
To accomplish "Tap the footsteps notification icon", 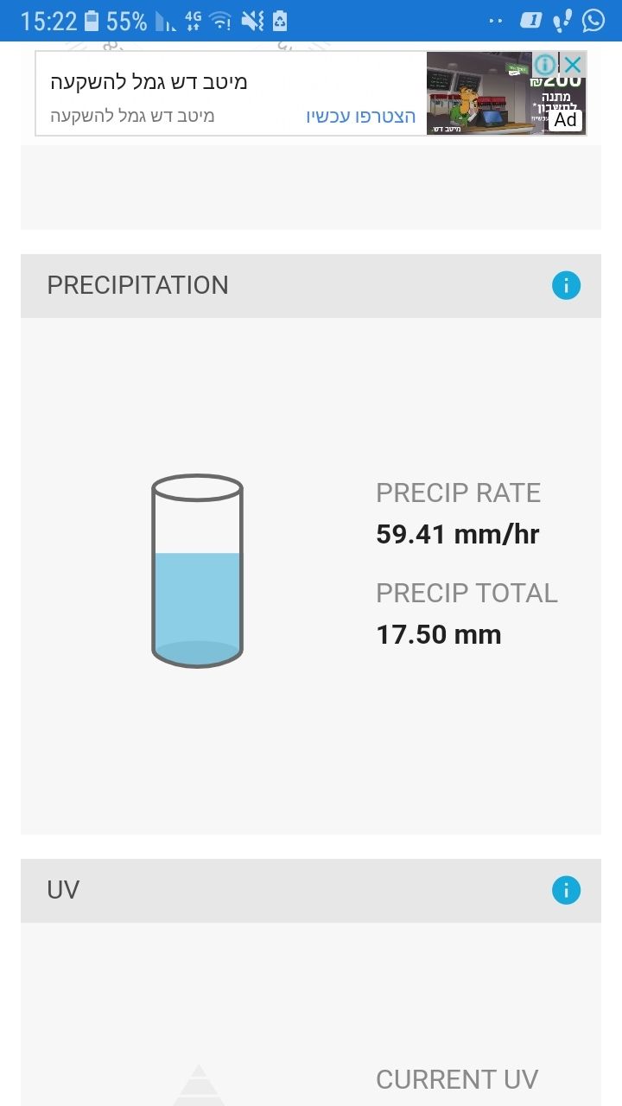I will click(562, 21).
